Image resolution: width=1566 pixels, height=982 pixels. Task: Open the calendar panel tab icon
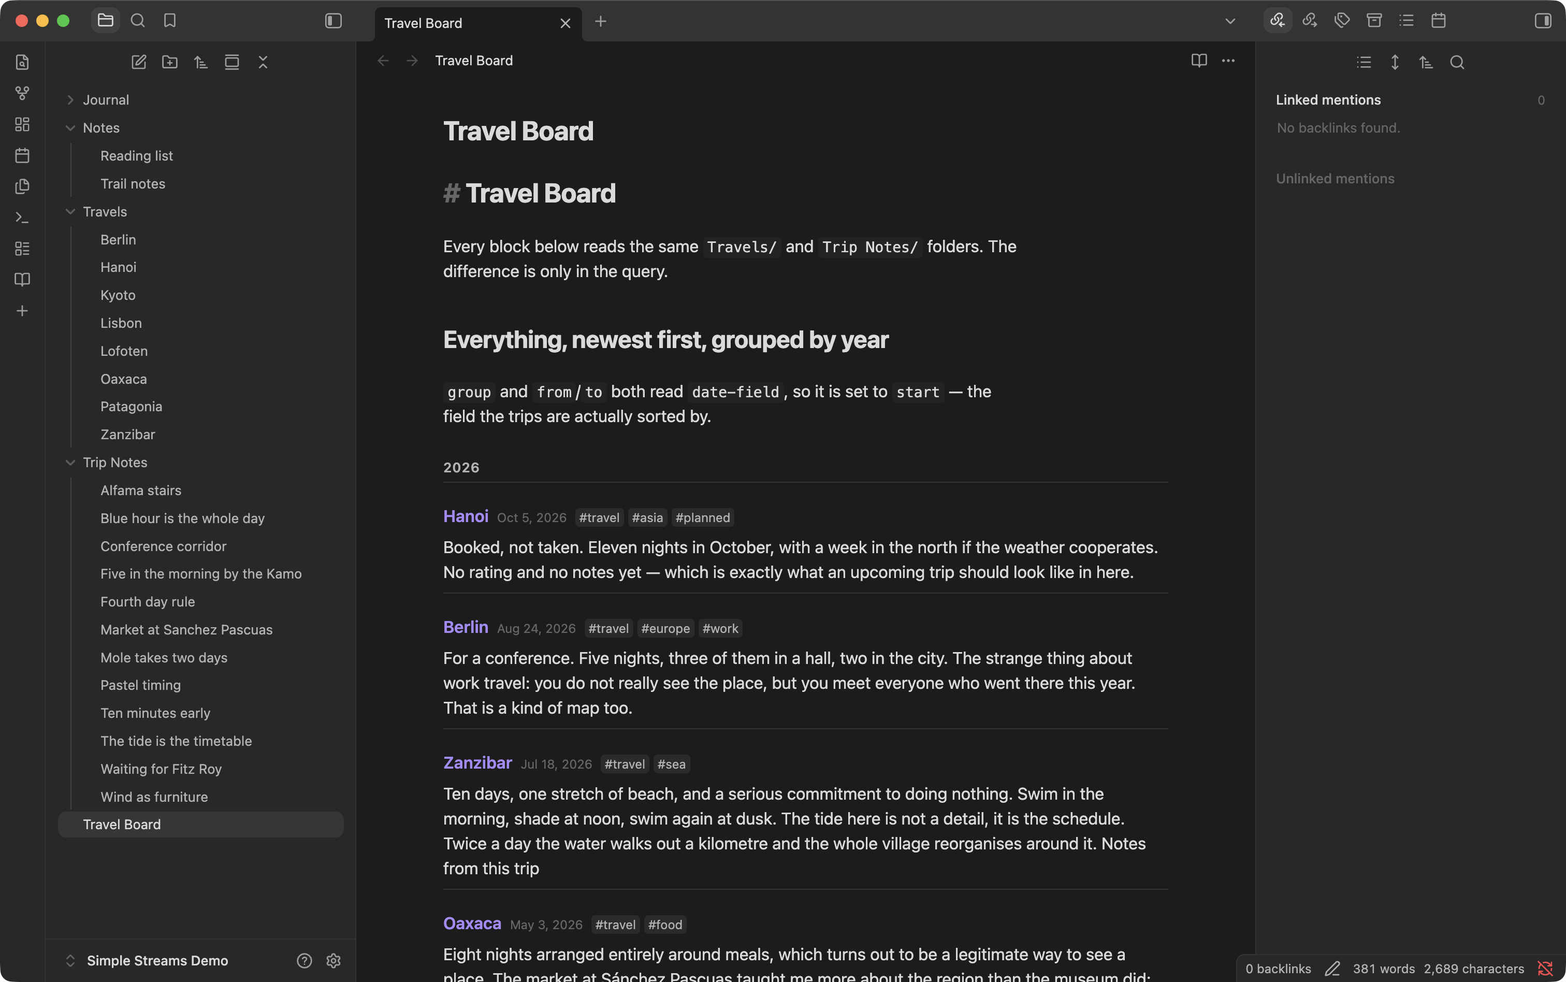1439,21
